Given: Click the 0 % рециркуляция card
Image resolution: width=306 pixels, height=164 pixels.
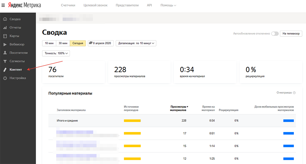Looking at the screenshot, I should (271, 72).
